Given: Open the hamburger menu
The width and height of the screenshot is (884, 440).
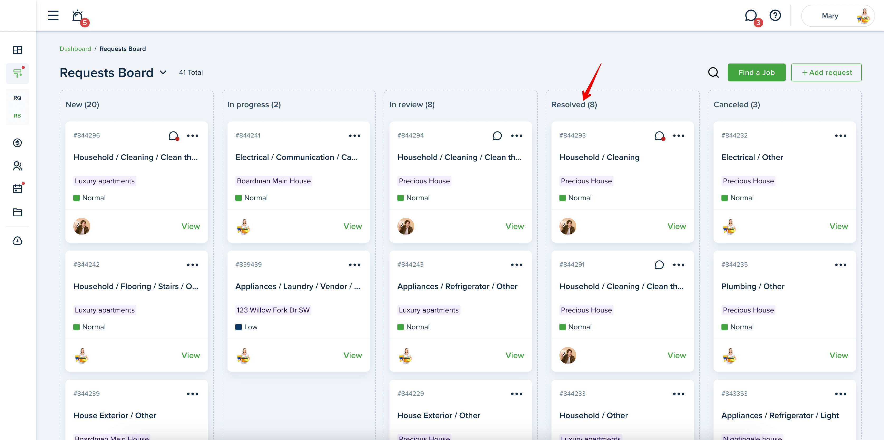Looking at the screenshot, I should click(53, 16).
